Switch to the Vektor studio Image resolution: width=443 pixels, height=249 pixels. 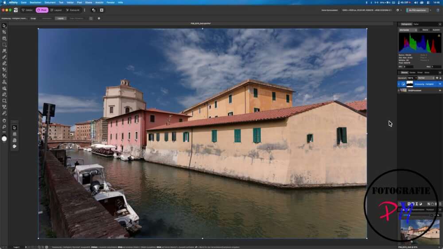27,10
